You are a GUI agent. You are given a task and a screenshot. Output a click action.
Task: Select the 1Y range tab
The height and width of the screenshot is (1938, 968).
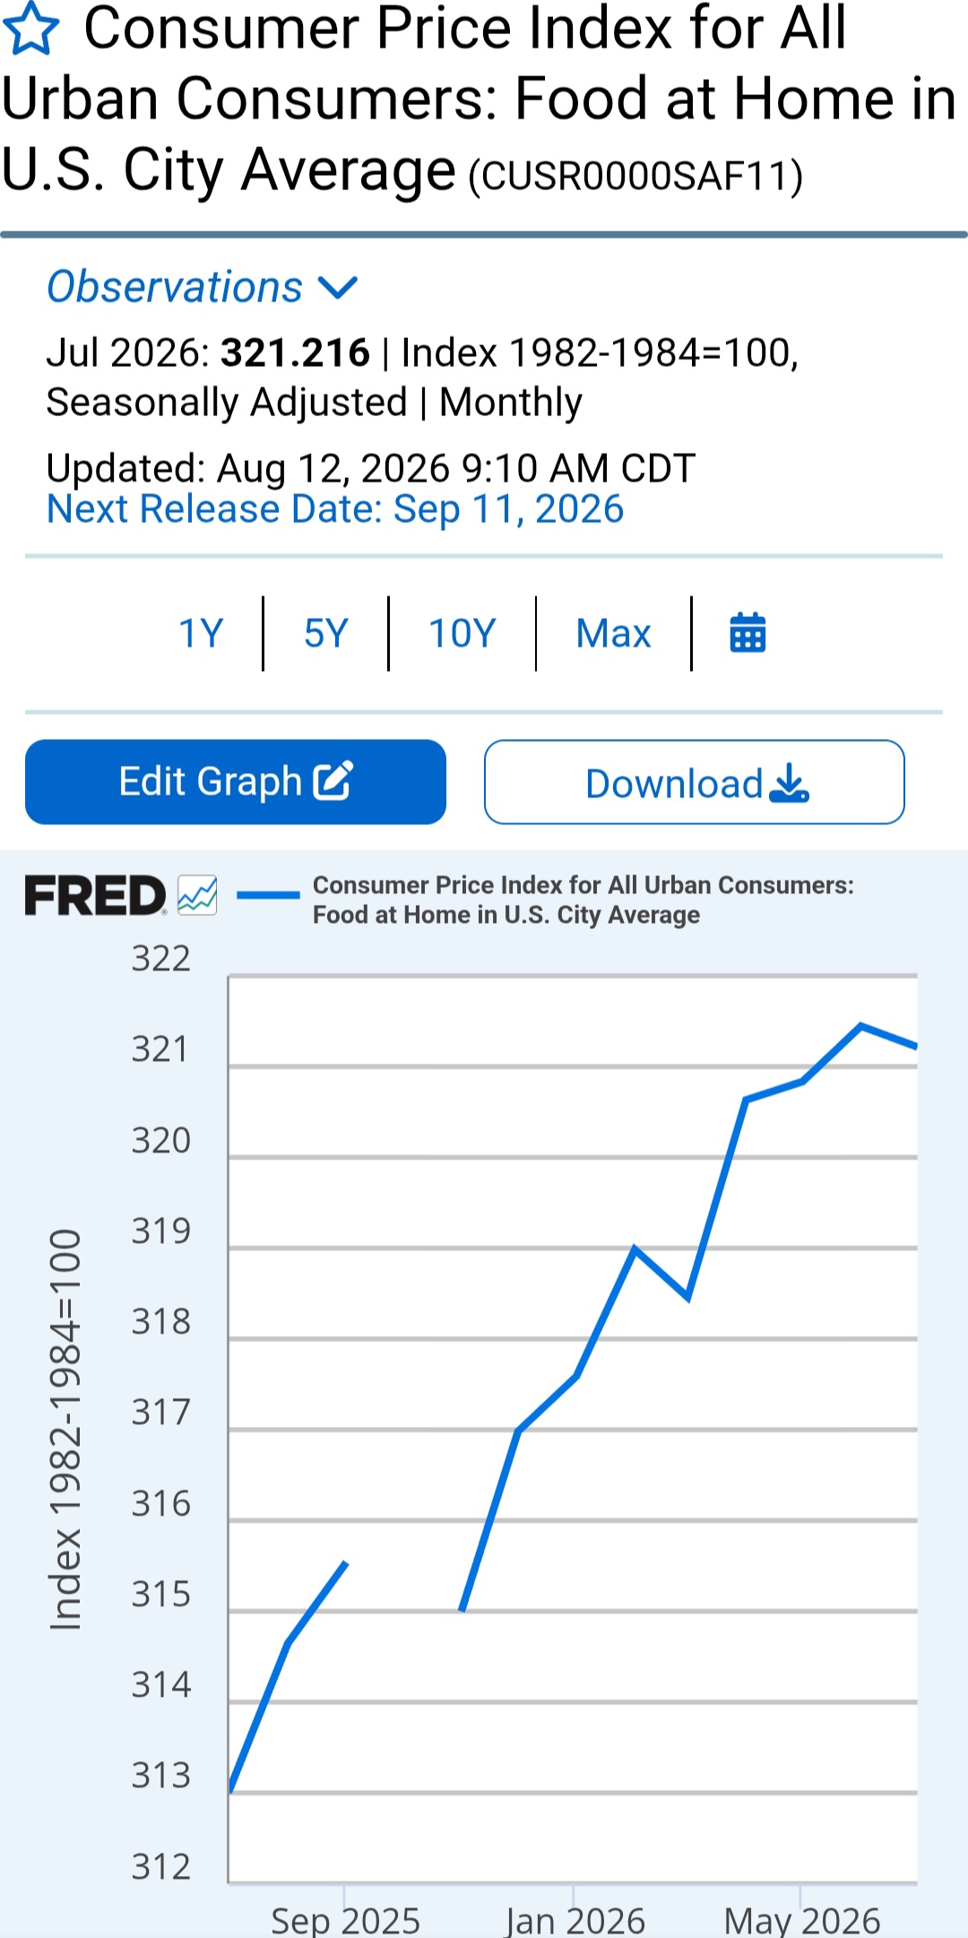[x=201, y=633]
